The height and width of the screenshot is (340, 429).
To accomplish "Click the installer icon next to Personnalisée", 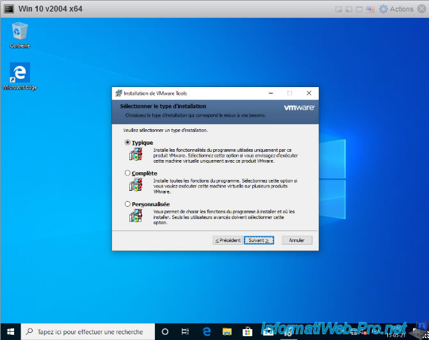I will (x=136, y=216).
